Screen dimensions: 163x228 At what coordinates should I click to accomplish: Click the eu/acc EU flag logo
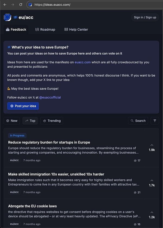8,17
